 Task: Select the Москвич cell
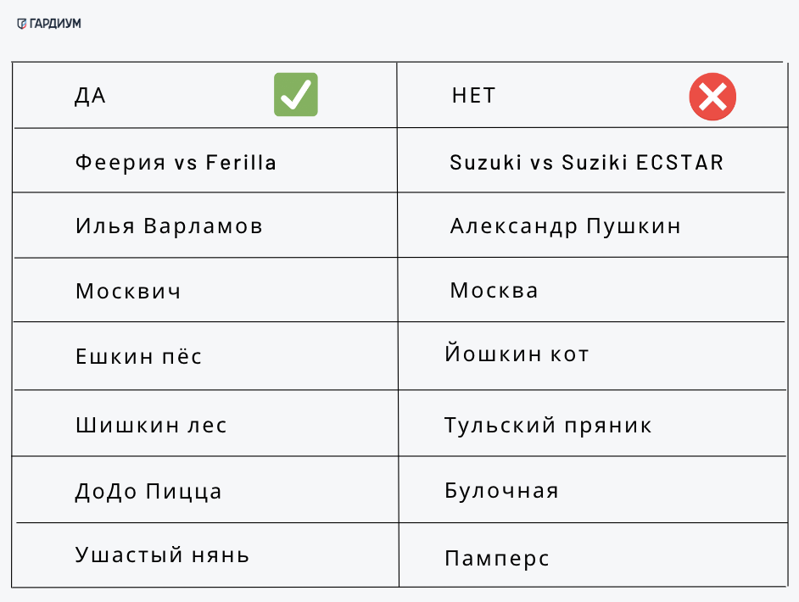tap(128, 292)
